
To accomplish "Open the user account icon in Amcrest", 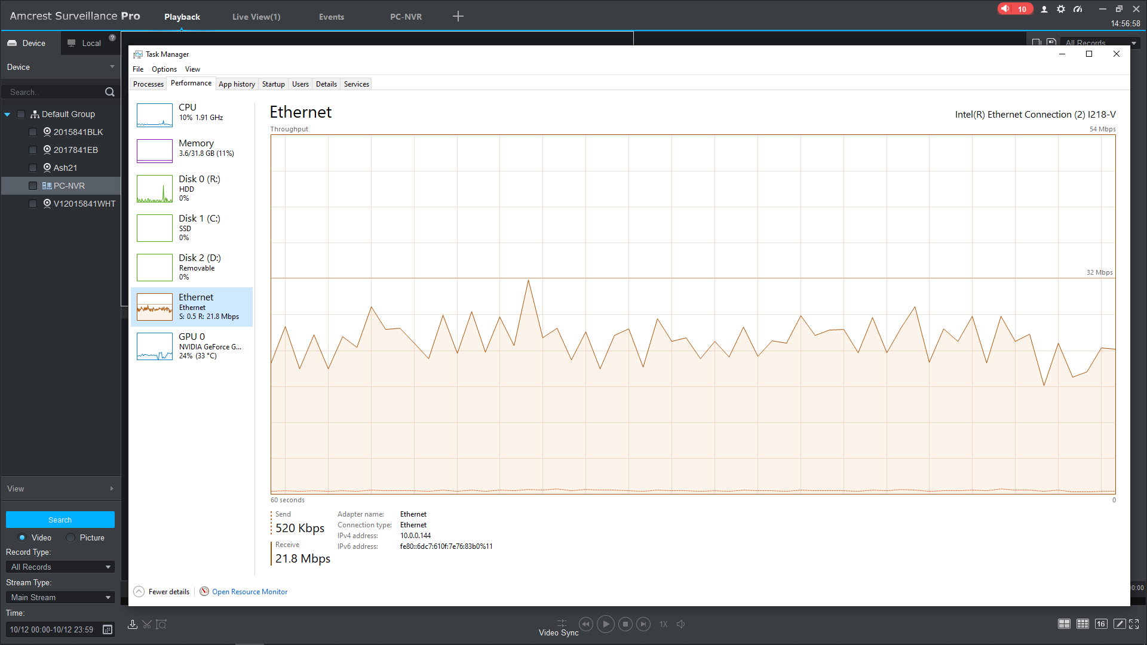I will [x=1044, y=9].
